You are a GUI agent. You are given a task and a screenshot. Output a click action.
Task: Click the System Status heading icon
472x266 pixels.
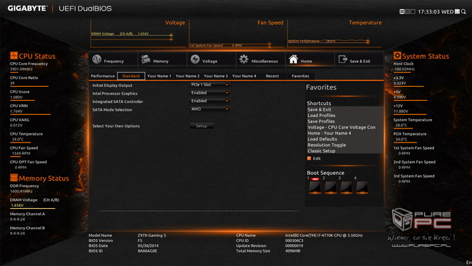point(397,56)
